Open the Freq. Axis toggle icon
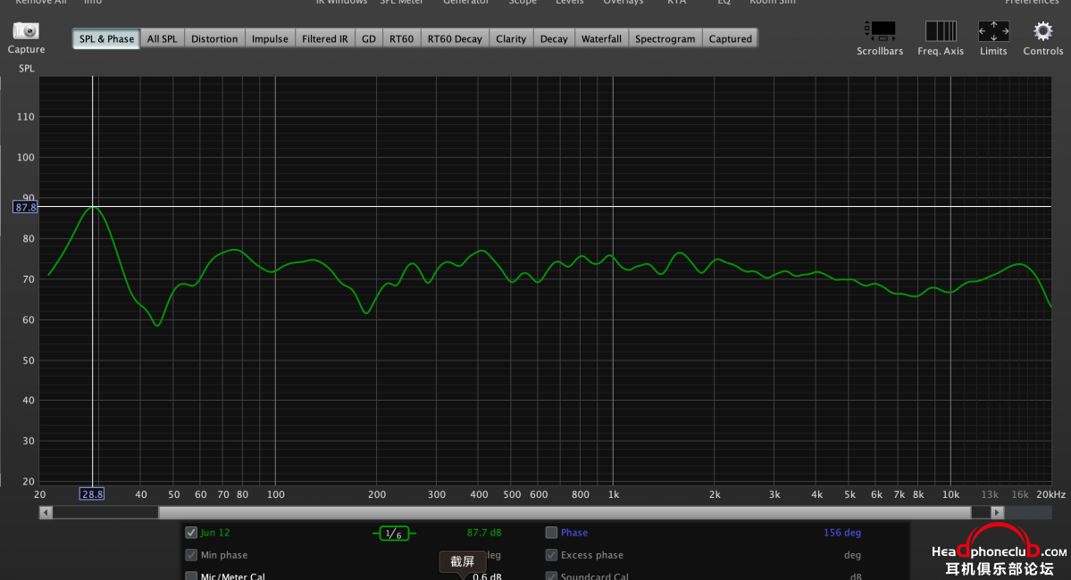This screenshot has height=580, width=1071. coord(941,30)
